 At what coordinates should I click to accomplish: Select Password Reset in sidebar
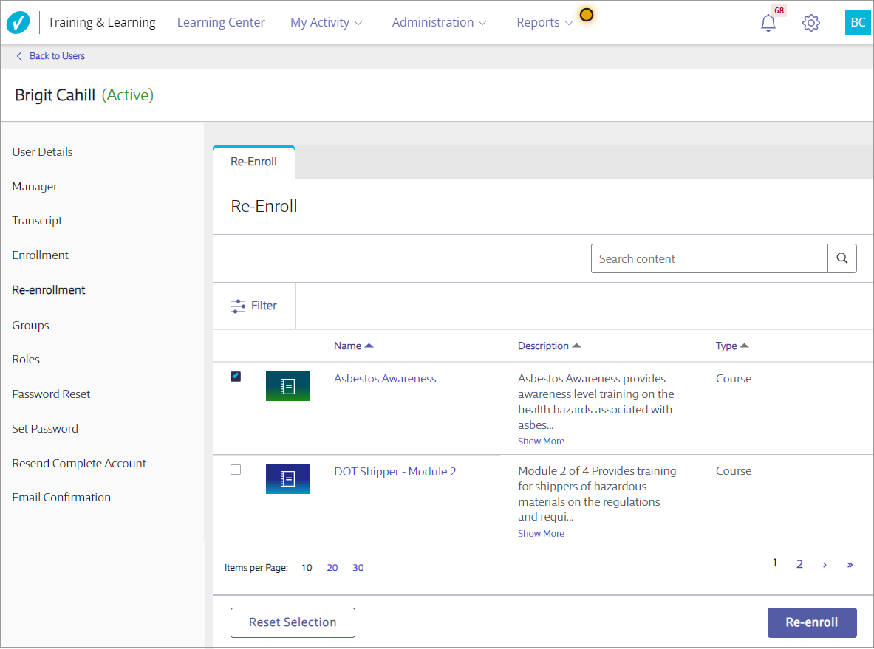(51, 394)
